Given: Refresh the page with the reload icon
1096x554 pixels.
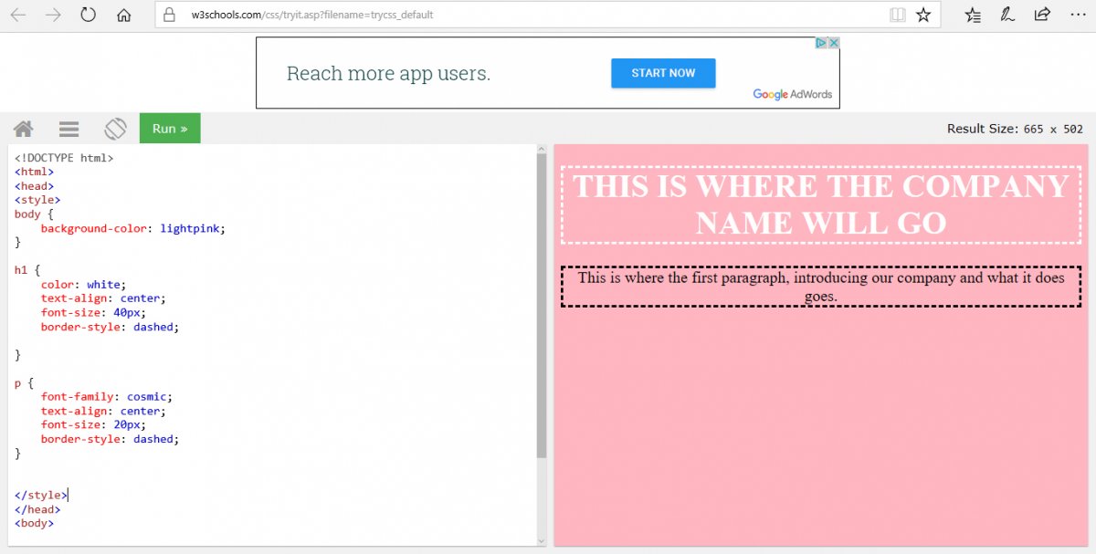Looking at the screenshot, I should [x=89, y=15].
